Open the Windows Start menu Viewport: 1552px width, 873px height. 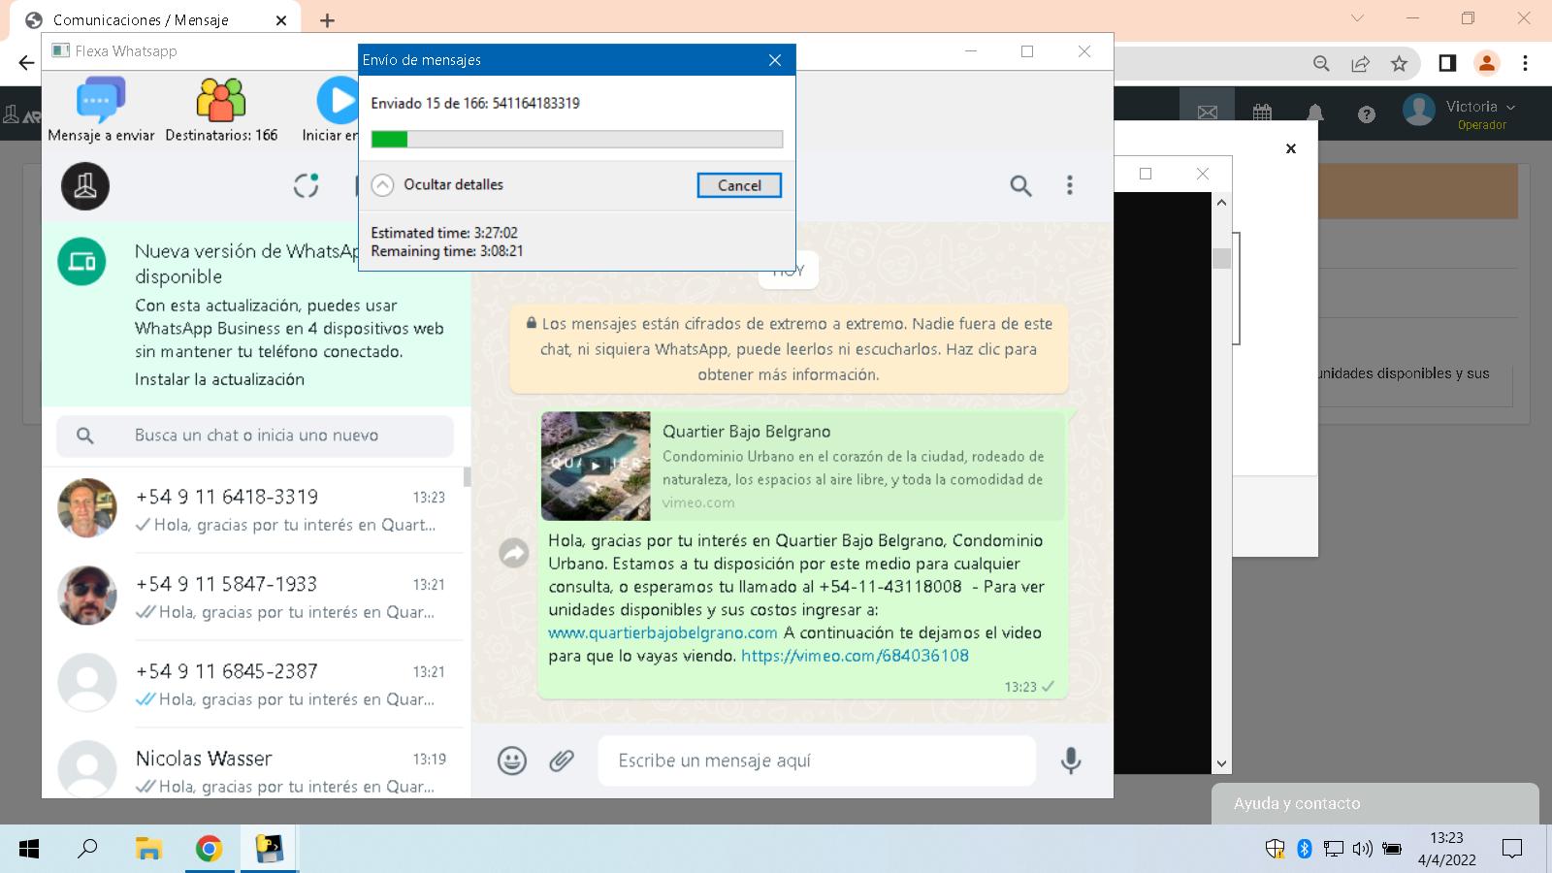pos(29,849)
